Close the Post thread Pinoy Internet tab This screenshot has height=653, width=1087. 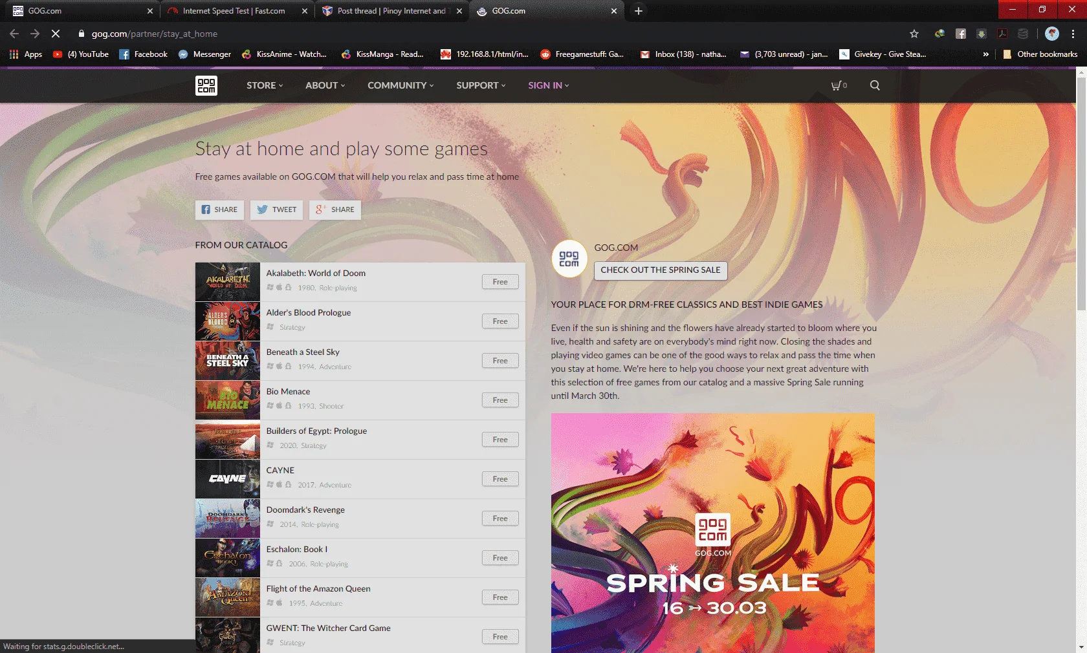click(x=459, y=11)
